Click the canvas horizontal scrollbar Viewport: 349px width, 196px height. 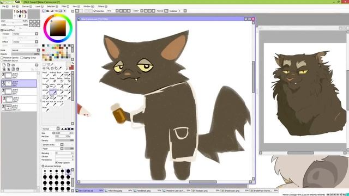pos(203,182)
